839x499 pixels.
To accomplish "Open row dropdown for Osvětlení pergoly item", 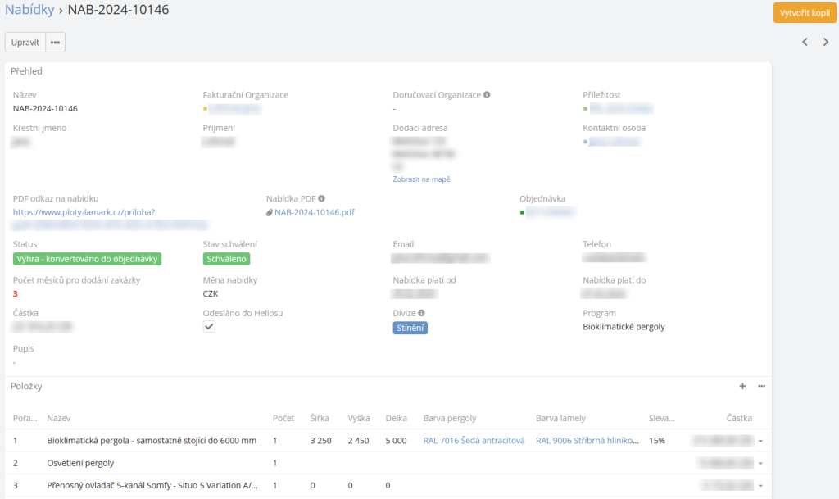I will pos(760,463).
